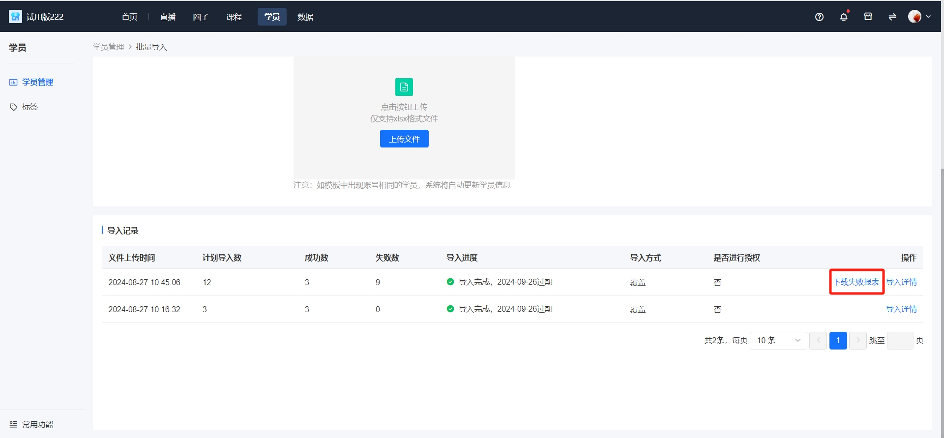This screenshot has height=438, width=944.
Task: Open the 直播 tab
Action: [168, 17]
